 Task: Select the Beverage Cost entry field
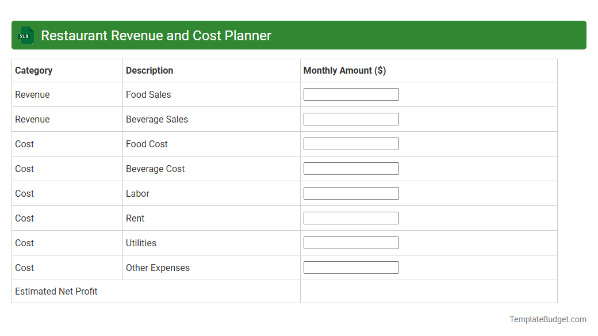pyautogui.click(x=351, y=168)
